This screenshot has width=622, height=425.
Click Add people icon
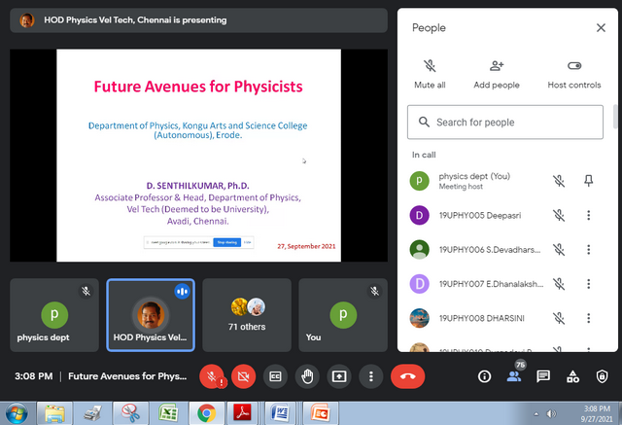497,74
